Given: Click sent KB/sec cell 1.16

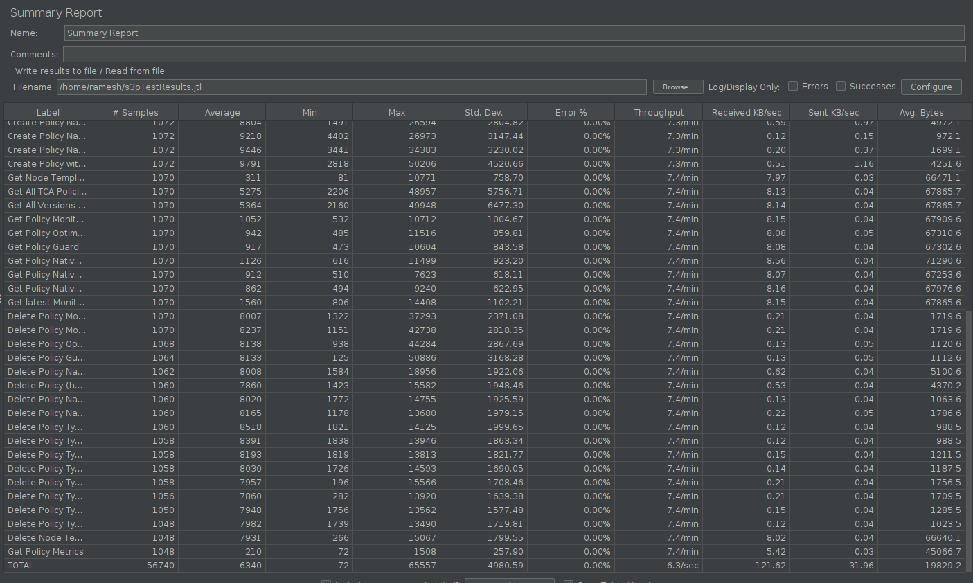Looking at the screenshot, I should (864, 164).
